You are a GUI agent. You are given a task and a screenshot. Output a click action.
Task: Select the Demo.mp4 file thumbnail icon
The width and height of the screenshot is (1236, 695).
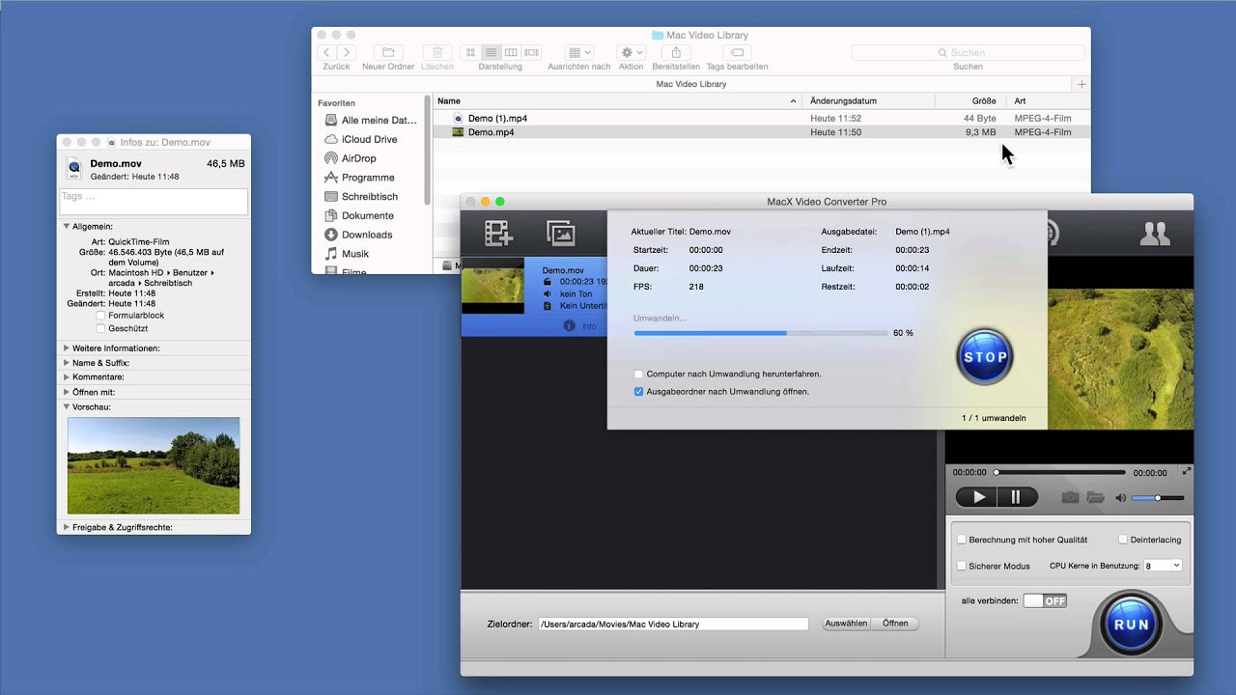[459, 132]
